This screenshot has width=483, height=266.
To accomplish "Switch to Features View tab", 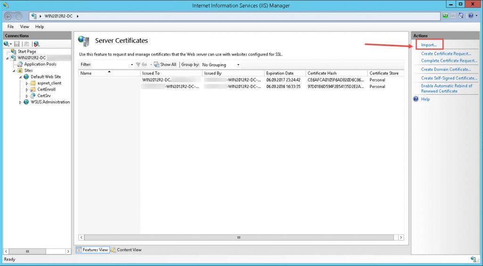I will point(92,249).
